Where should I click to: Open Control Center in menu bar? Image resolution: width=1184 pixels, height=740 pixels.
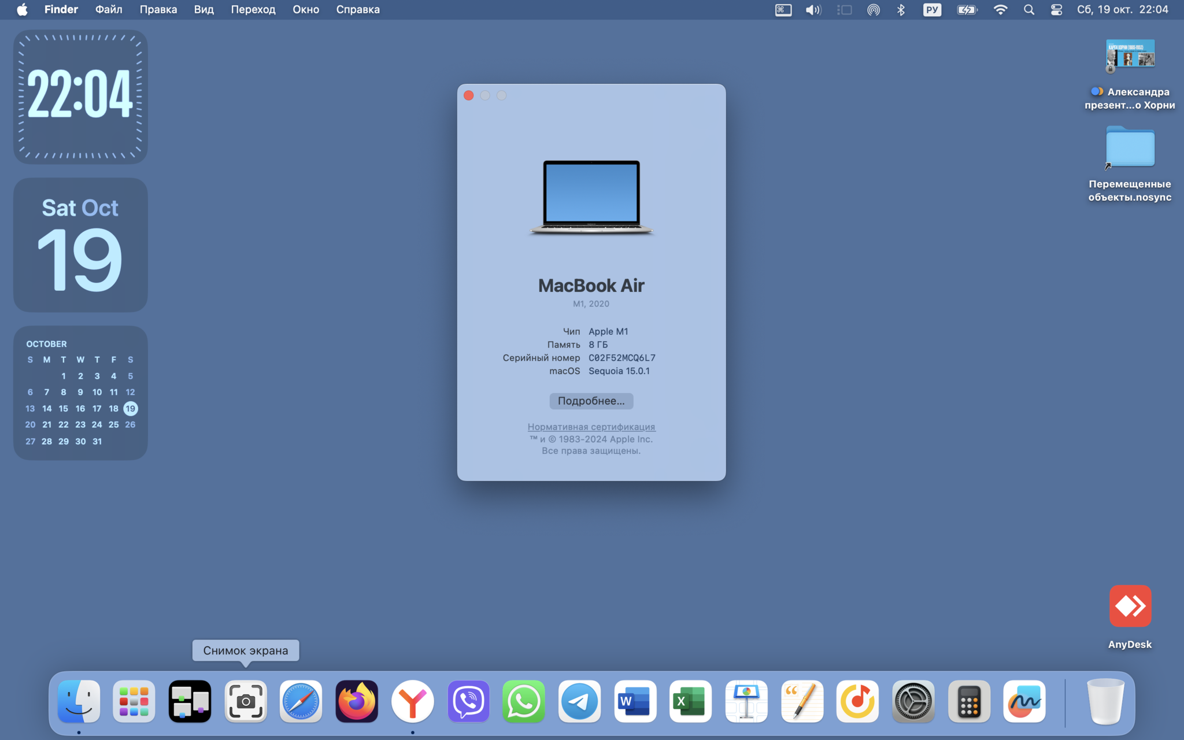[x=1056, y=10]
